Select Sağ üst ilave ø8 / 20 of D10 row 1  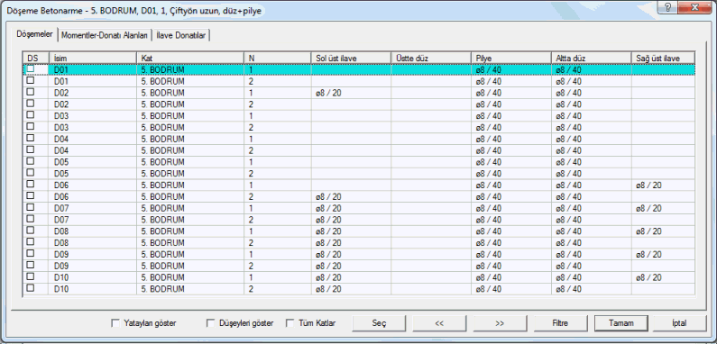(663, 277)
